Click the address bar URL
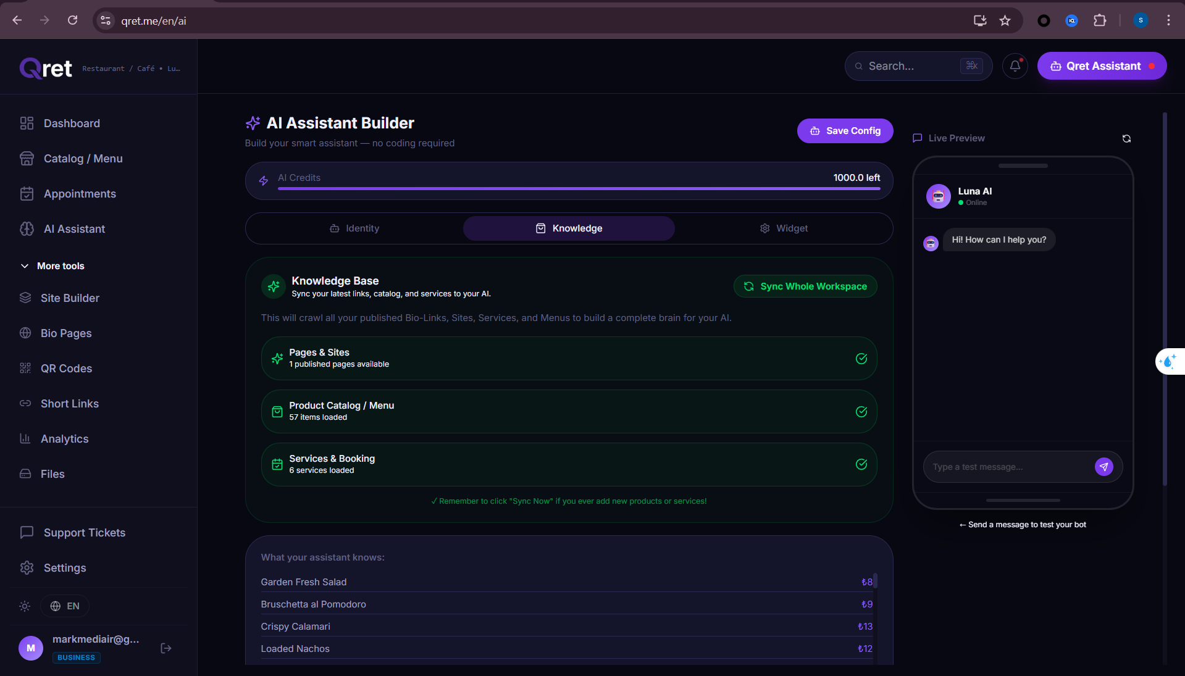 click(154, 21)
